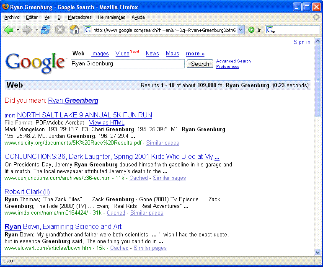
Task: Click the scrollbar down arrow
Action: [318, 253]
